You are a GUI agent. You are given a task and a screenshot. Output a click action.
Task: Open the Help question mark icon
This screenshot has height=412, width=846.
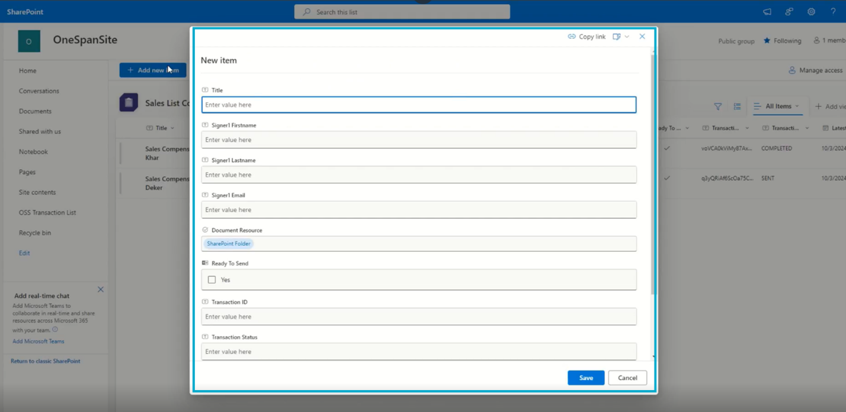[833, 12]
